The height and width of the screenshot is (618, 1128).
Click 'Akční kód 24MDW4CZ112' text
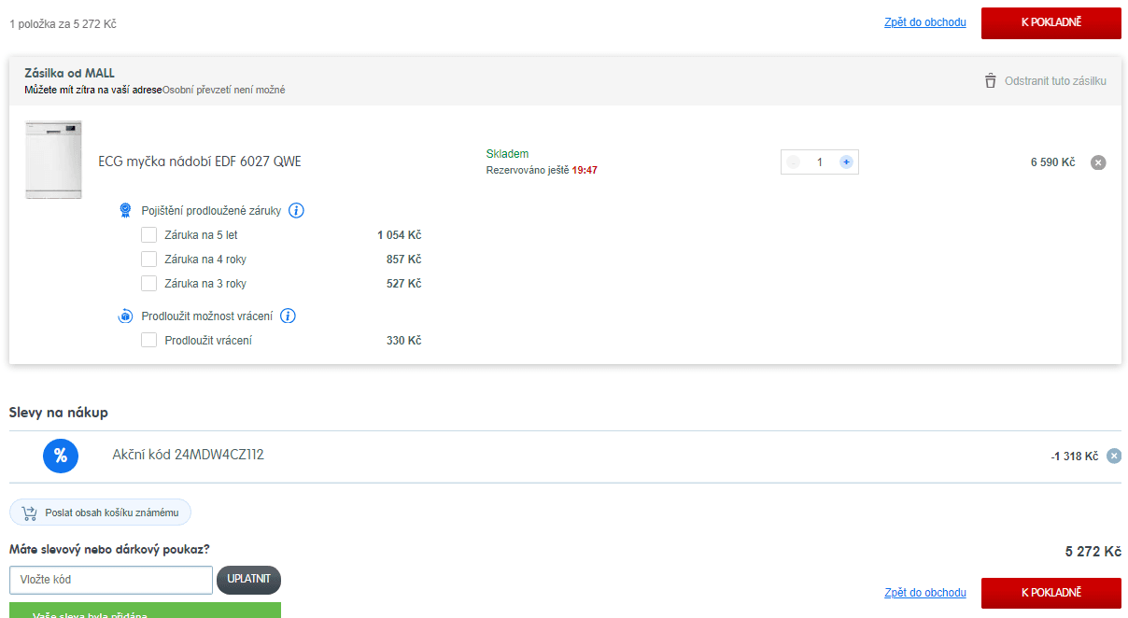tap(189, 456)
